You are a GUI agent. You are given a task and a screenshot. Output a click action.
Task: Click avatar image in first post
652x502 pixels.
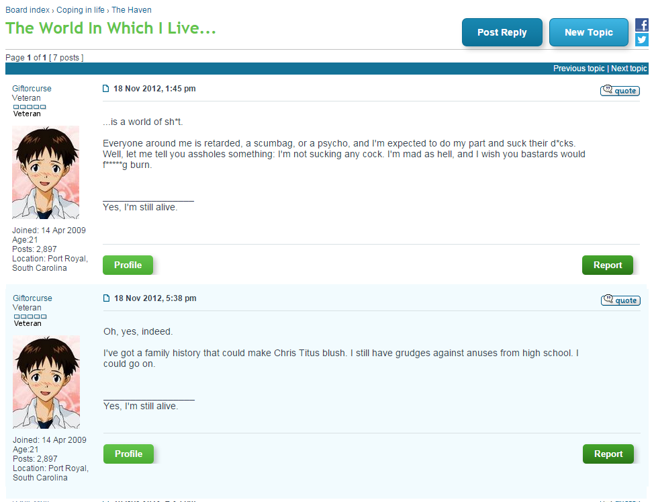point(46,172)
